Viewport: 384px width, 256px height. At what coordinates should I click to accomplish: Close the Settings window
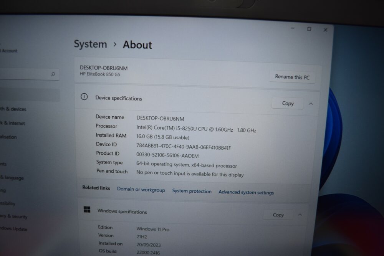[325, 30]
